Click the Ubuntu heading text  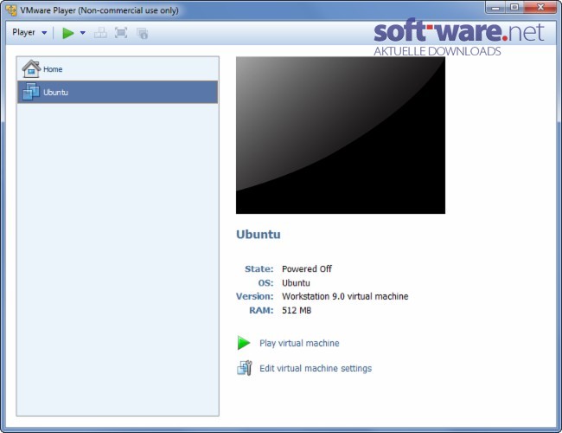point(258,235)
